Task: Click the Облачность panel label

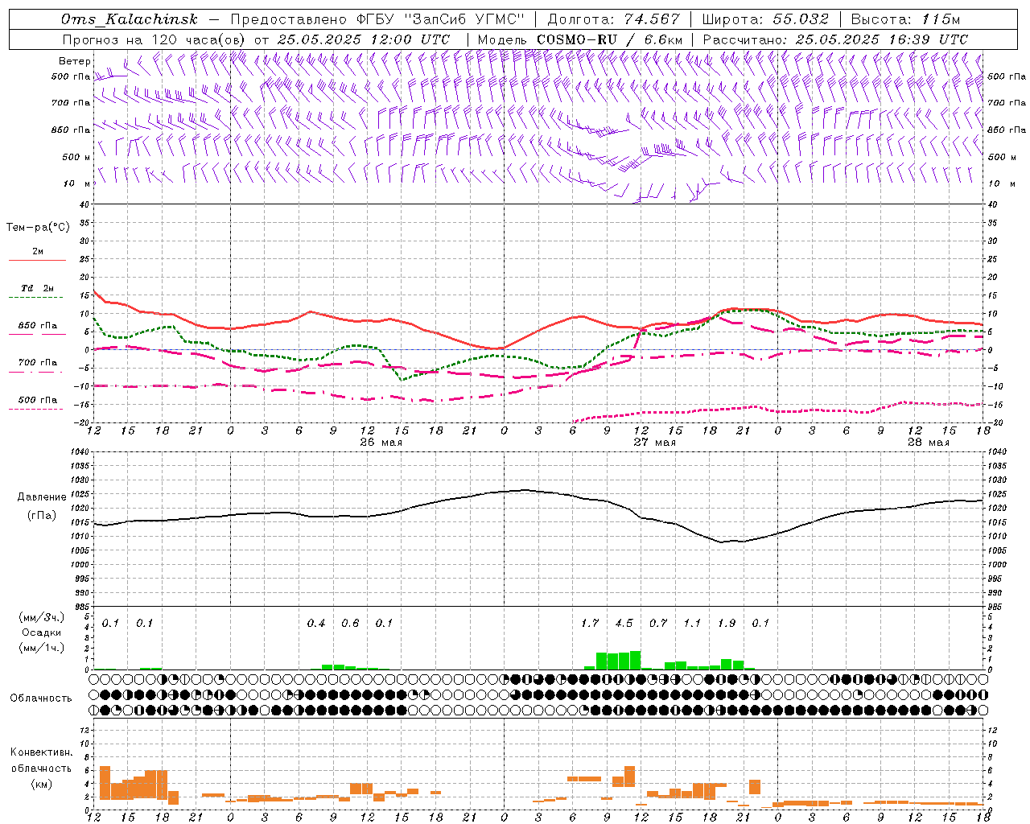Action: (41, 698)
